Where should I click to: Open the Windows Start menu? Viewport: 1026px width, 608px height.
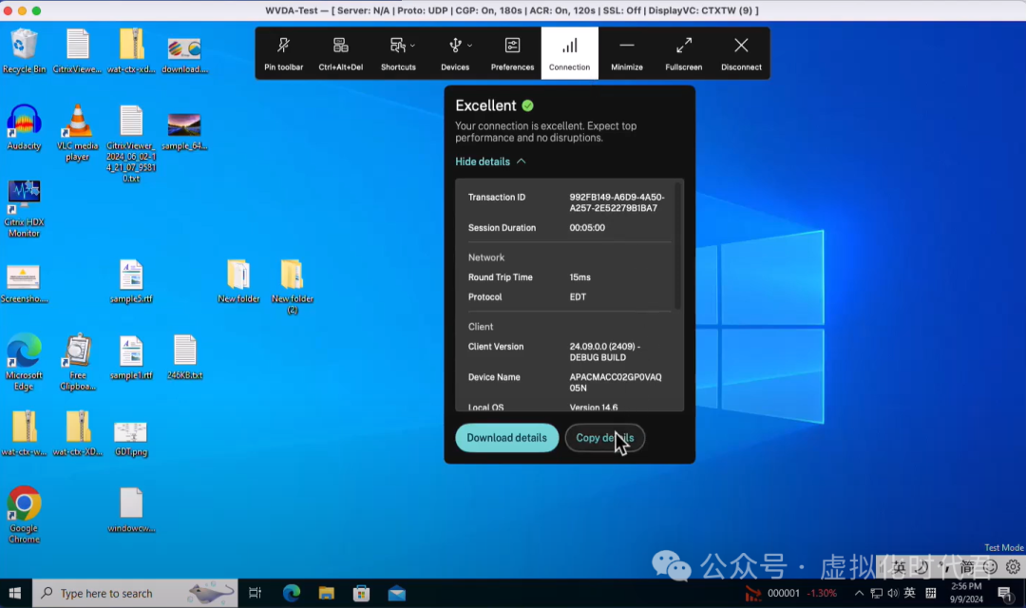point(15,593)
